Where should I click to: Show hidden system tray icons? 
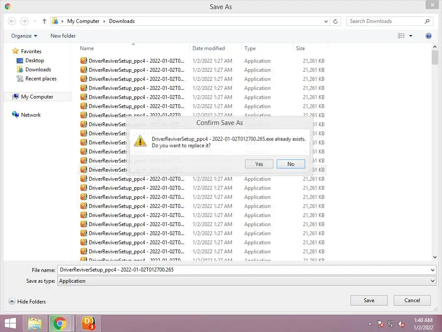tap(370, 324)
